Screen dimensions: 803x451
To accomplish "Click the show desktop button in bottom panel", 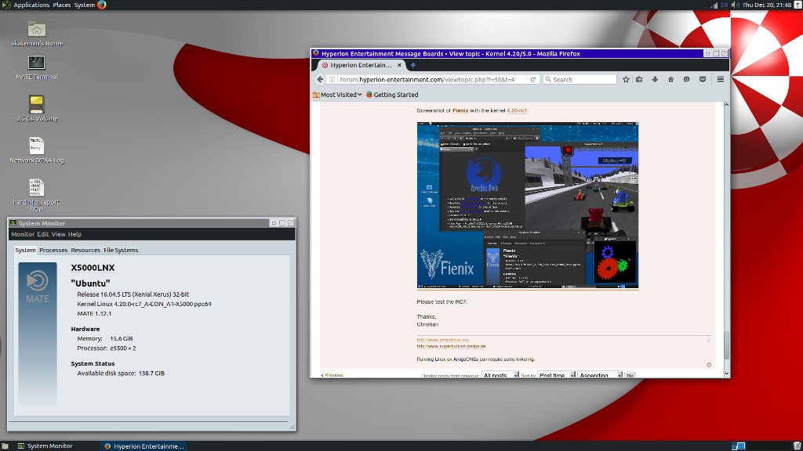I will pos(5,446).
